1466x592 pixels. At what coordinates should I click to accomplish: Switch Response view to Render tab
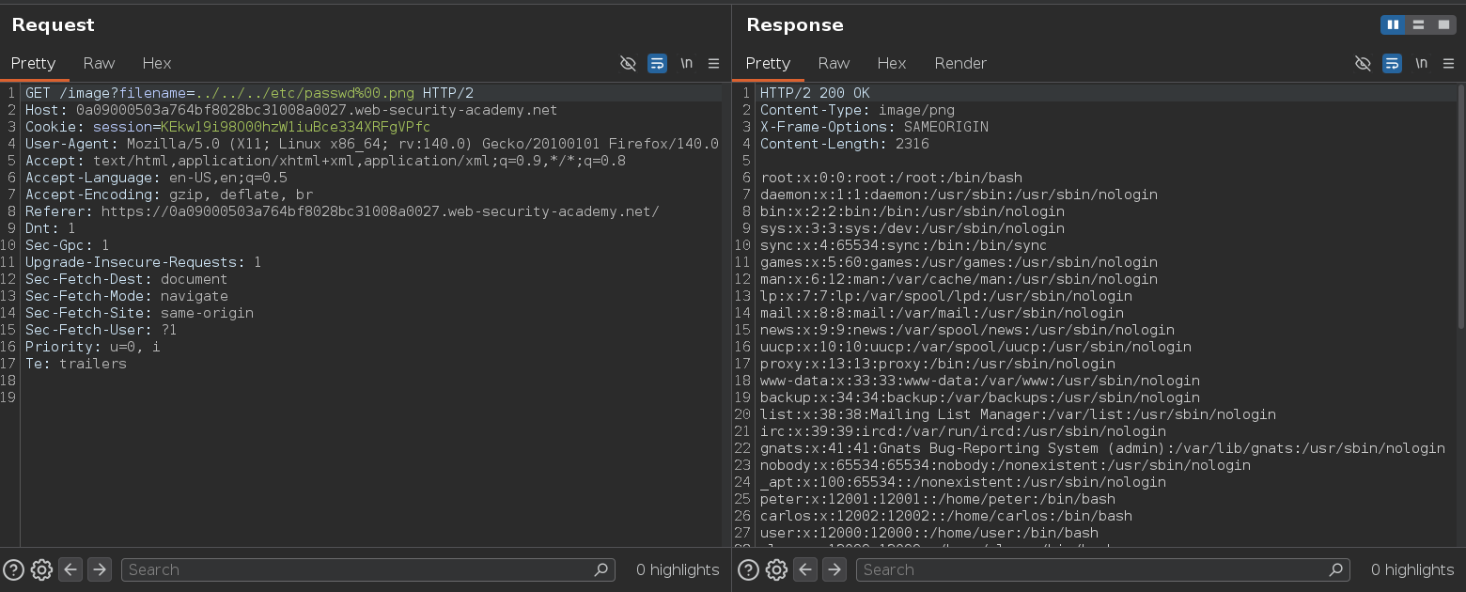tap(960, 63)
